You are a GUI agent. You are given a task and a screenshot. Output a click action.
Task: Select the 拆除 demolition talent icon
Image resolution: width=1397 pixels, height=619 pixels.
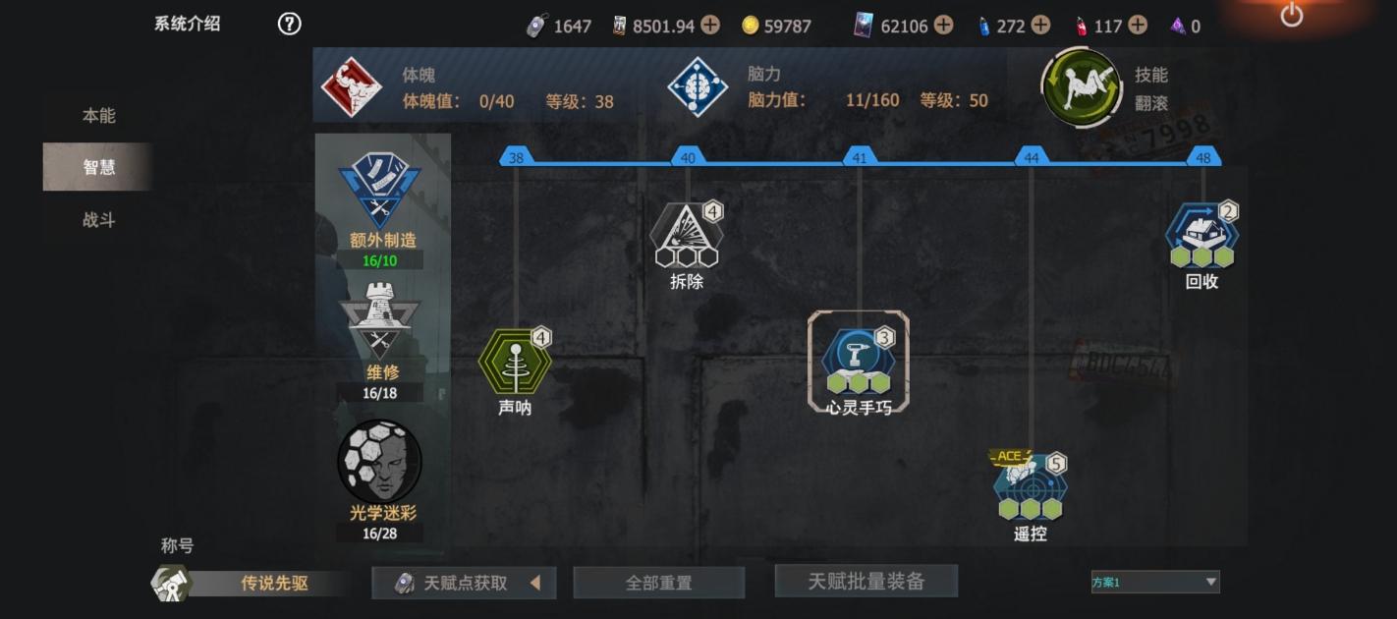click(x=687, y=236)
